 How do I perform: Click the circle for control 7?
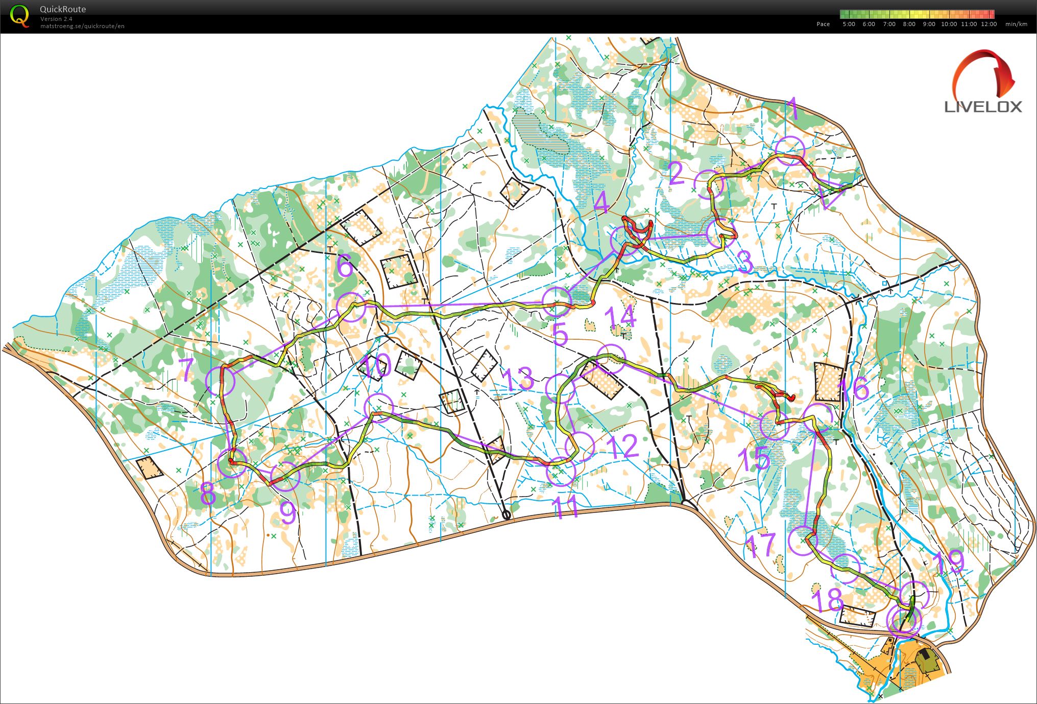click(x=220, y=381)
